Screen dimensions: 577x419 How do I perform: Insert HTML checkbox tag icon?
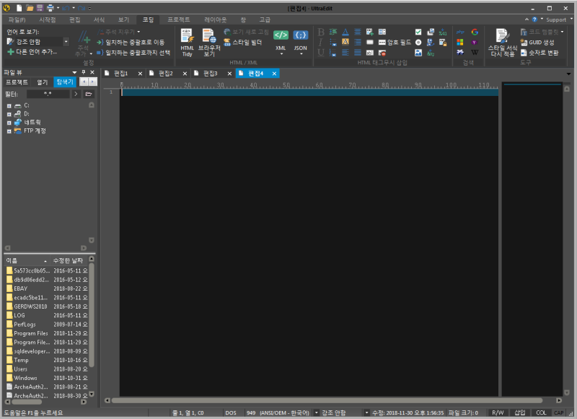tap(418, 32)
